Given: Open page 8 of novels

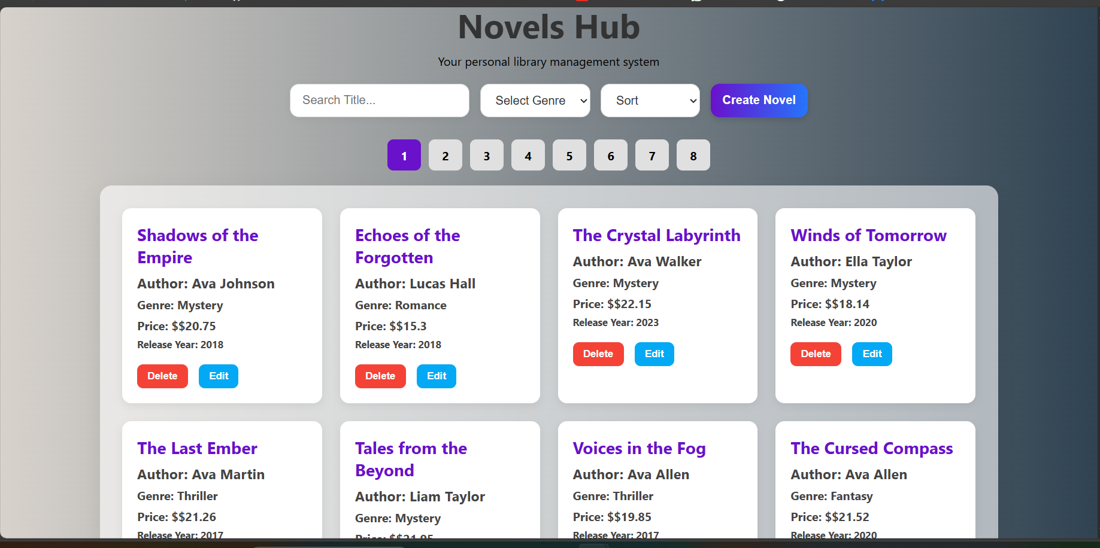Looking at the screenshot, I should click(693, 156).
